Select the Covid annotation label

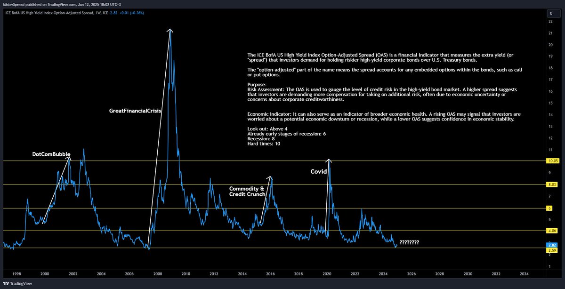[319, 172]
